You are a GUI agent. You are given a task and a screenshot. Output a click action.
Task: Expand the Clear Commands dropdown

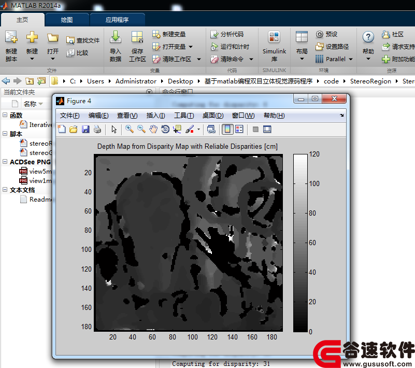click(x=251, y=59)
